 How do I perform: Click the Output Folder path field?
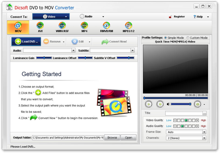[68, 138]
